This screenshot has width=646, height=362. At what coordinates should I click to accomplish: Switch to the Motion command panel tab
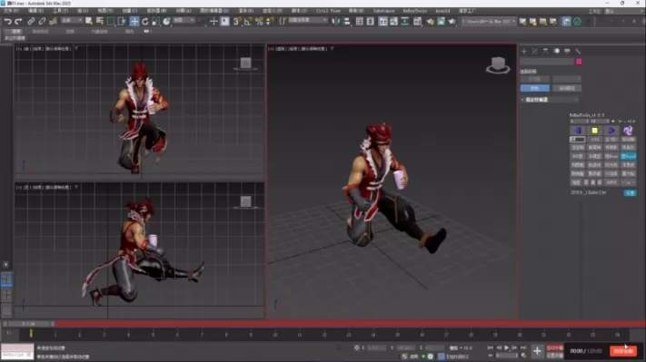coord(557,51)
